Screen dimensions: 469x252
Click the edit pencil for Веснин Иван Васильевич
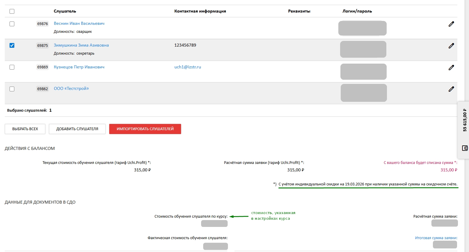pyautogui.click(x=451, y=24)
